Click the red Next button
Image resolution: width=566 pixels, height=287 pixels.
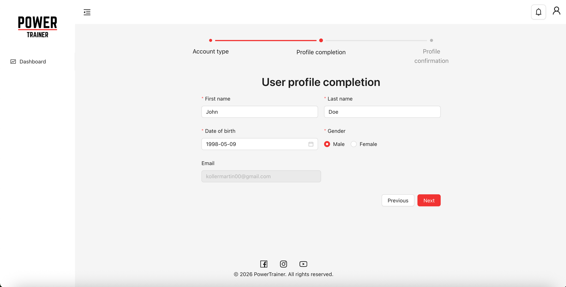tap(429, 200)
